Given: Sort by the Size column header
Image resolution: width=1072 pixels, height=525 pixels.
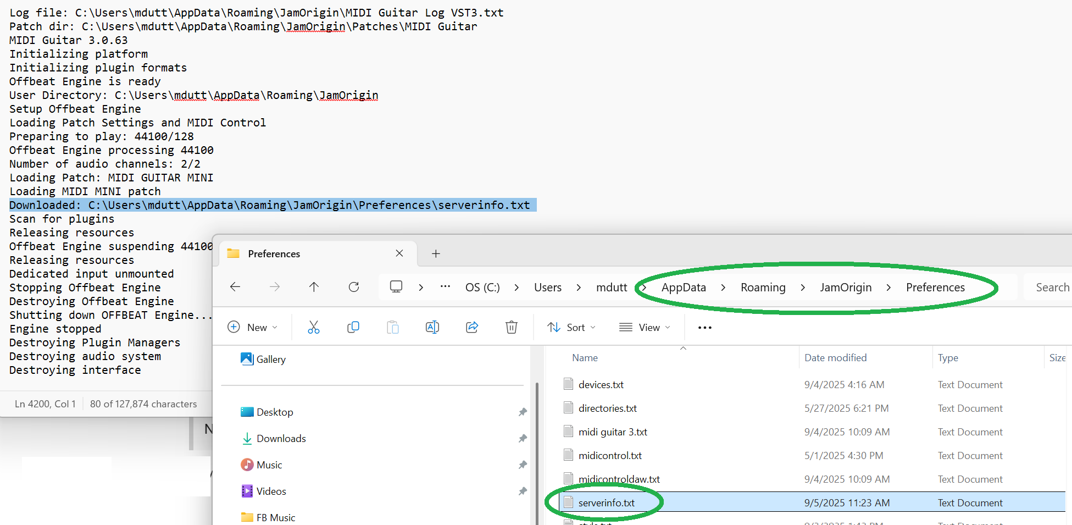Looking at the screenshot, I should click(1057, 358).
